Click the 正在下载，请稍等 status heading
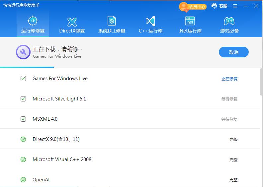This screenshot has width=263, height=187. 57,49
